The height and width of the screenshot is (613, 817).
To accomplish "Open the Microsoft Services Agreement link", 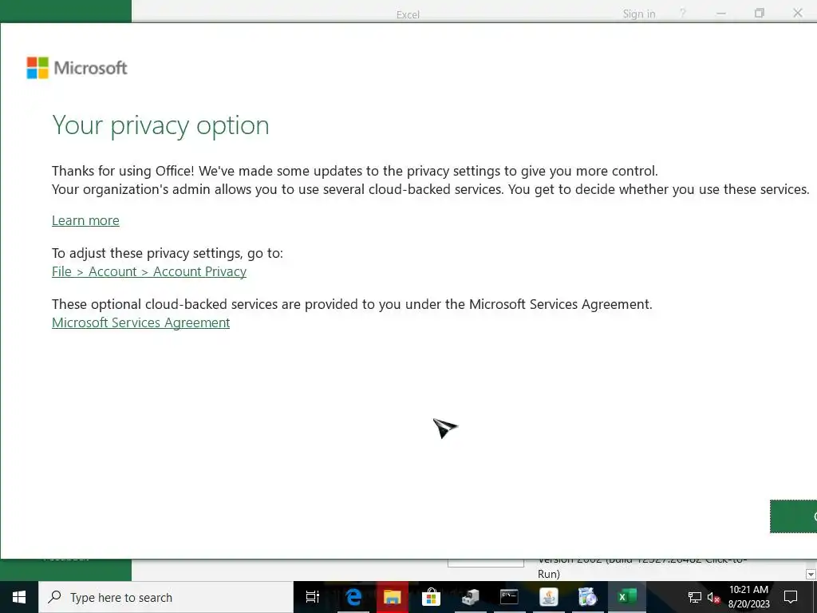I will point(140,322).
